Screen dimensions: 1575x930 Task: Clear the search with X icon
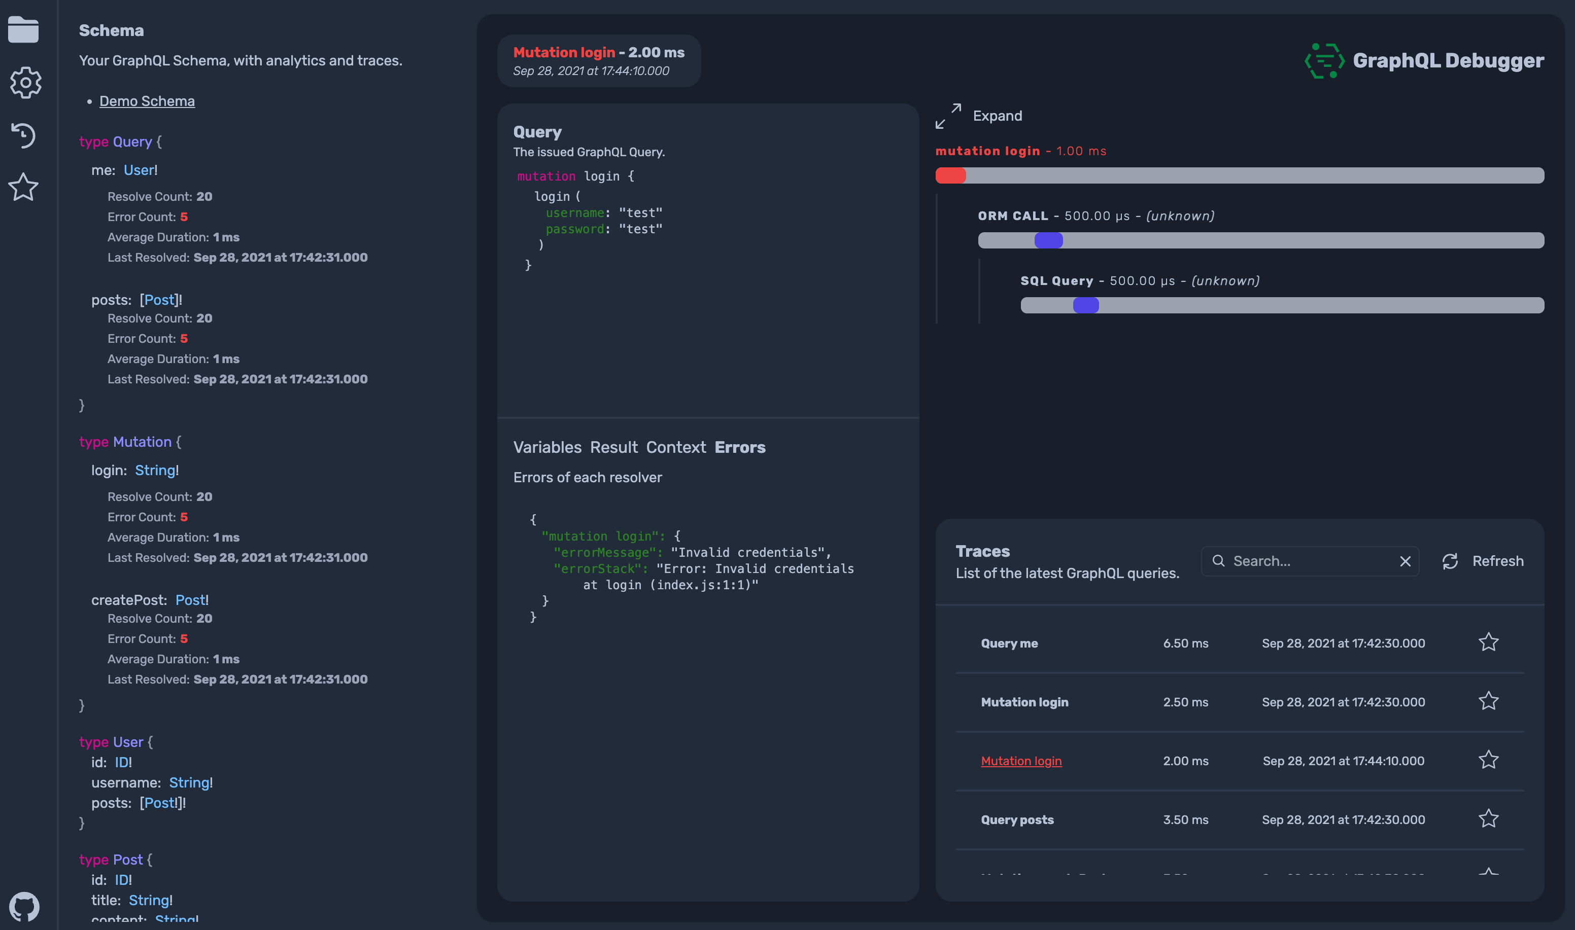[1405, 561]
